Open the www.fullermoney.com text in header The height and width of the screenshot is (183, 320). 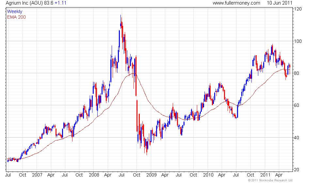click(x=236, y=3)
